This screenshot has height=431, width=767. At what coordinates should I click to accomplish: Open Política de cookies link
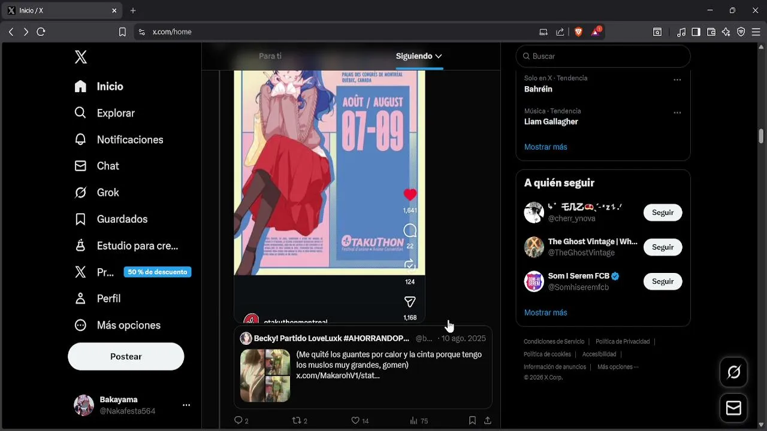(x=547, y=354)
